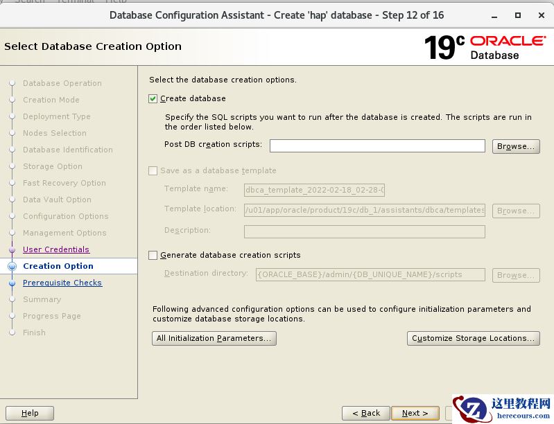Jump to Prerequisite Checks step
Image resolution: width=554 pixels, height=424 pixels.
(x=62, y=283)
